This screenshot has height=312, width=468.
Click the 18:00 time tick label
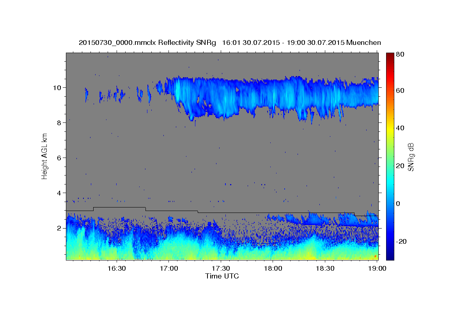pos(273,268)
